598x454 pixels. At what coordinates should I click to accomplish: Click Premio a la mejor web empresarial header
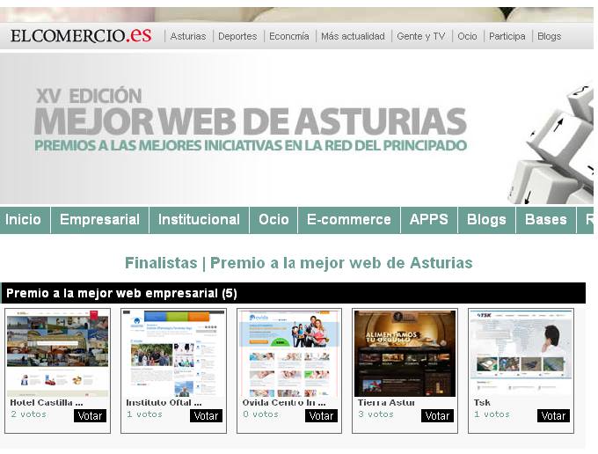click(293, 293)
